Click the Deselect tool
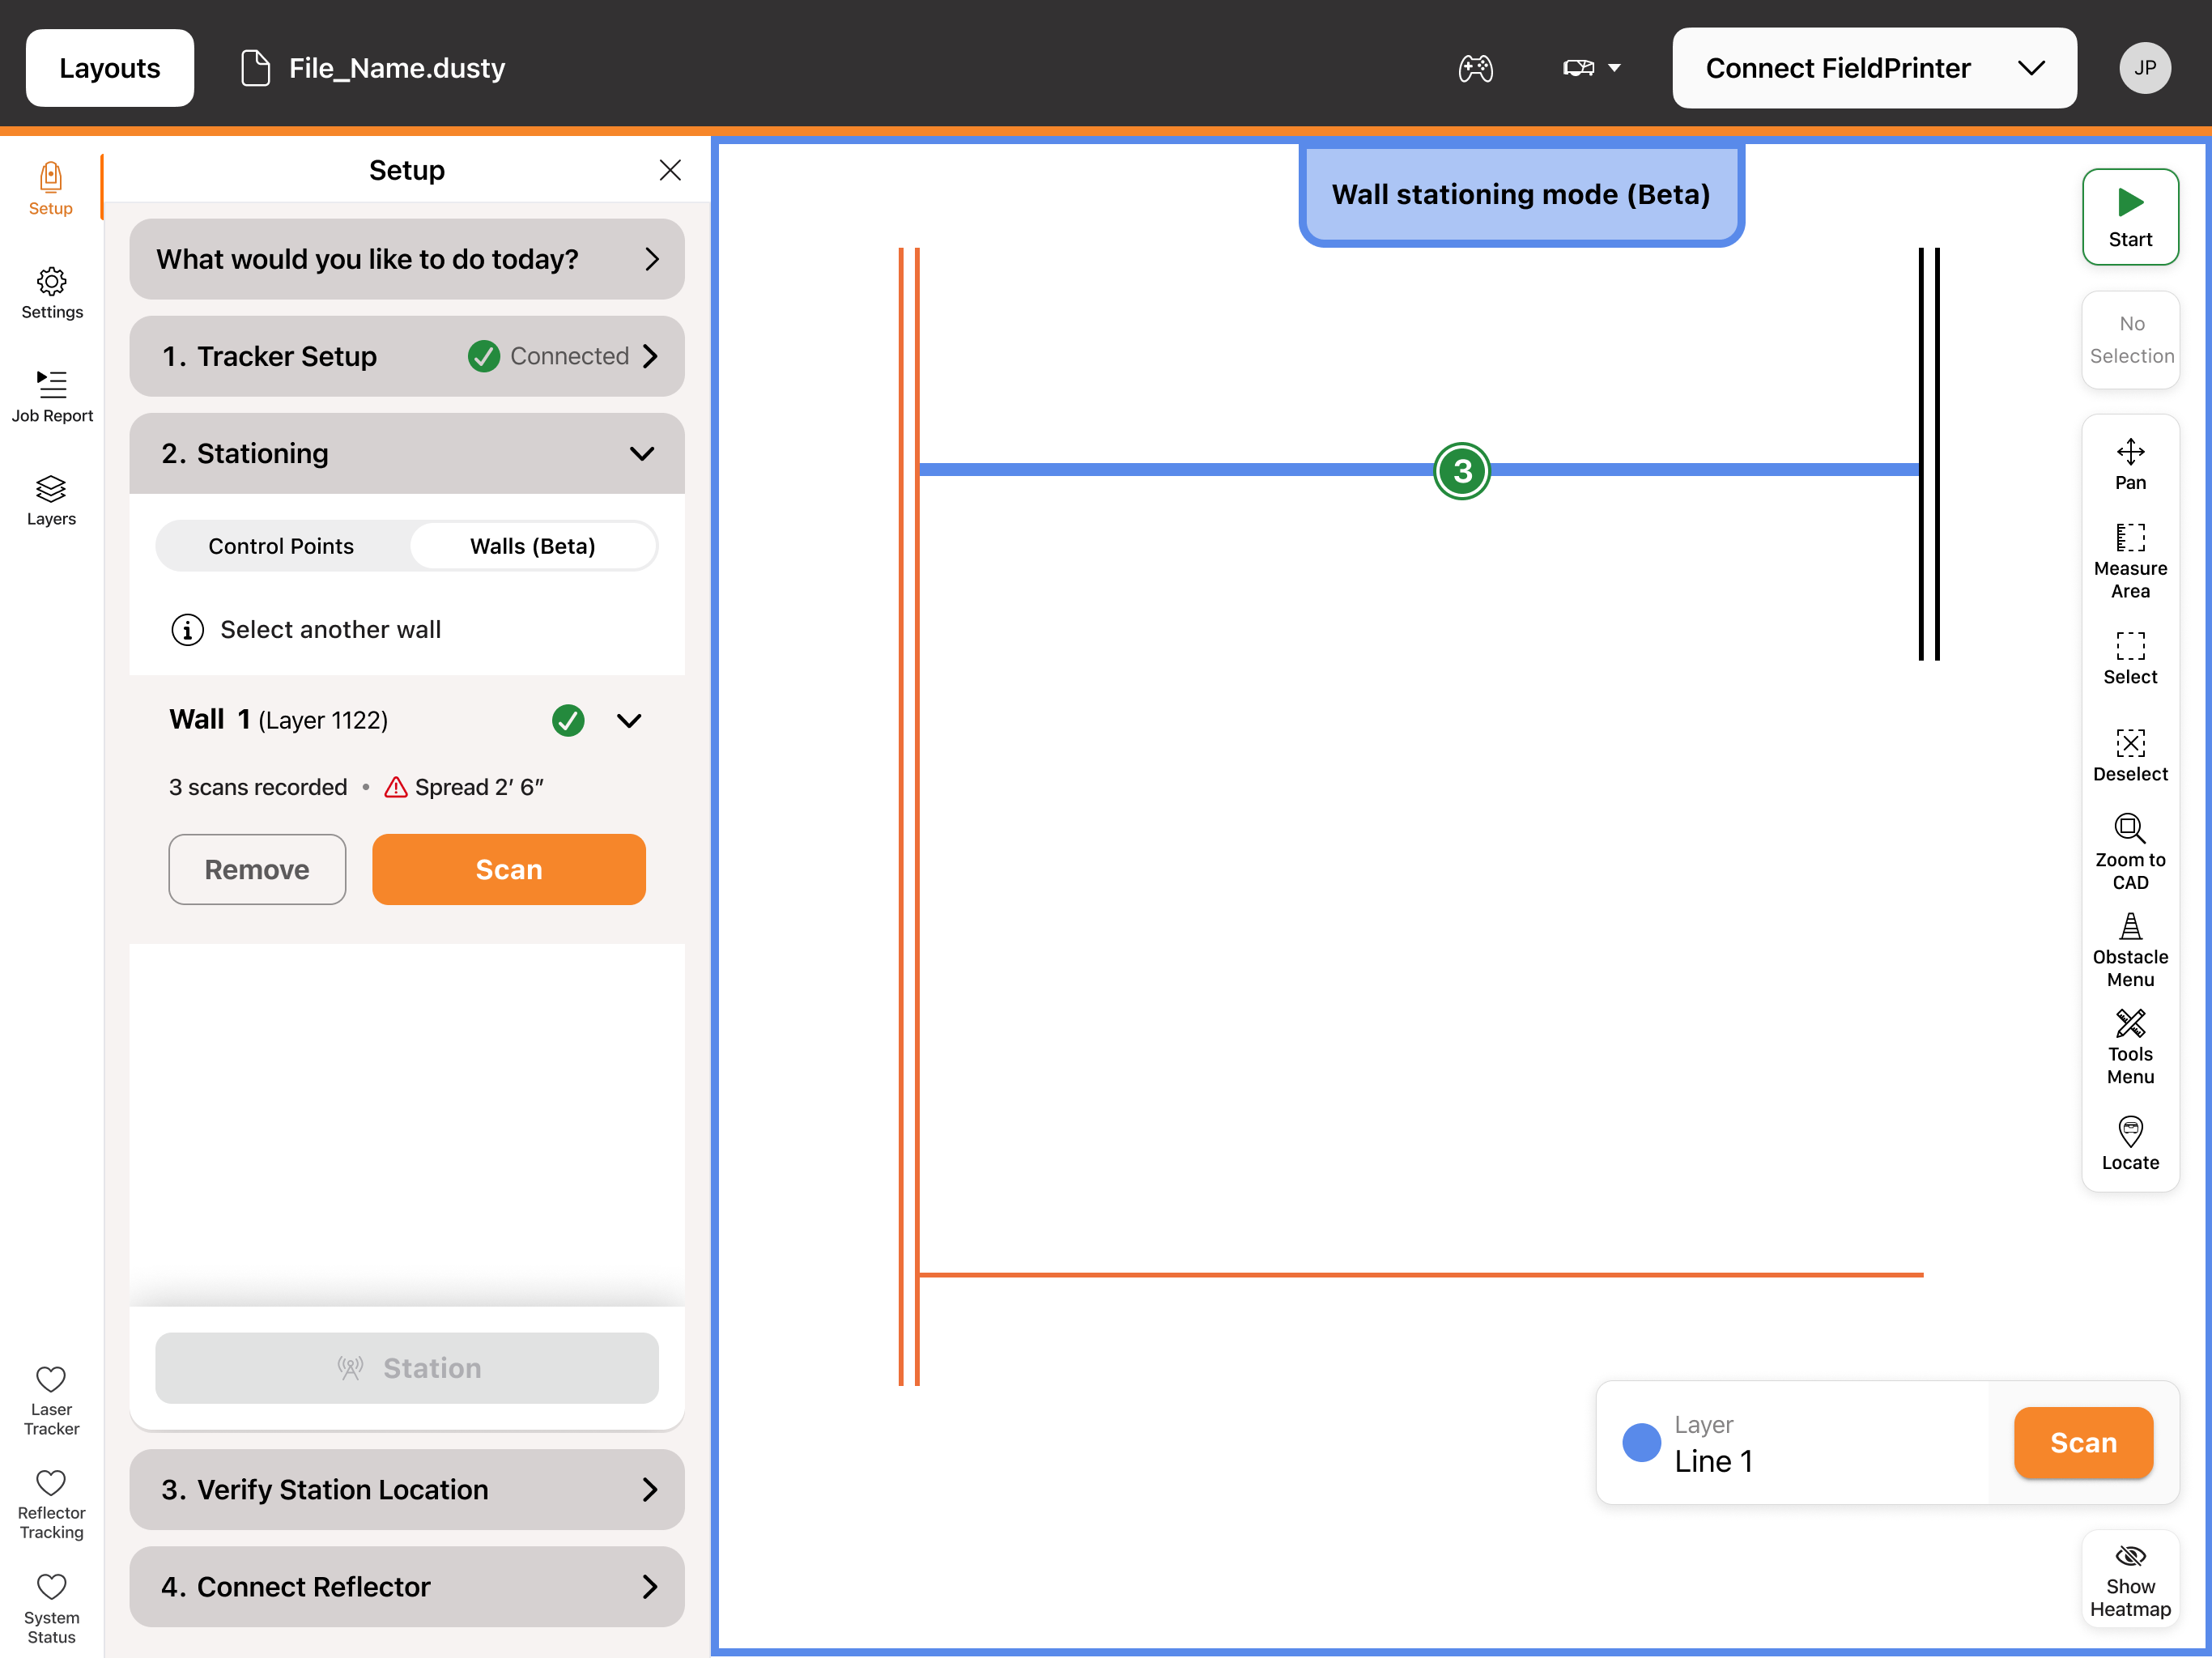 (2130, 755)
